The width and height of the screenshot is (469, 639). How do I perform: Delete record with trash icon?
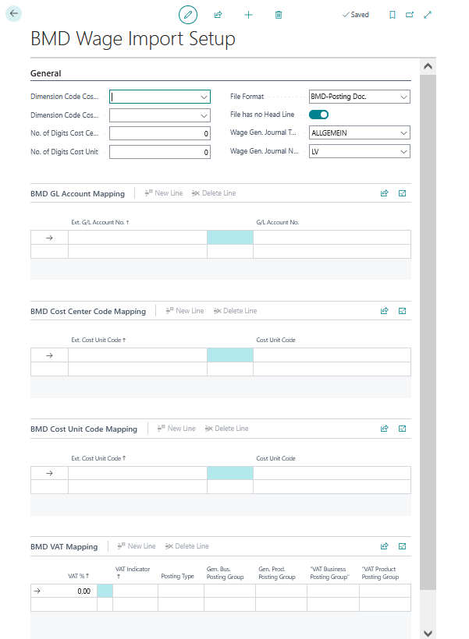click(279, 15)
